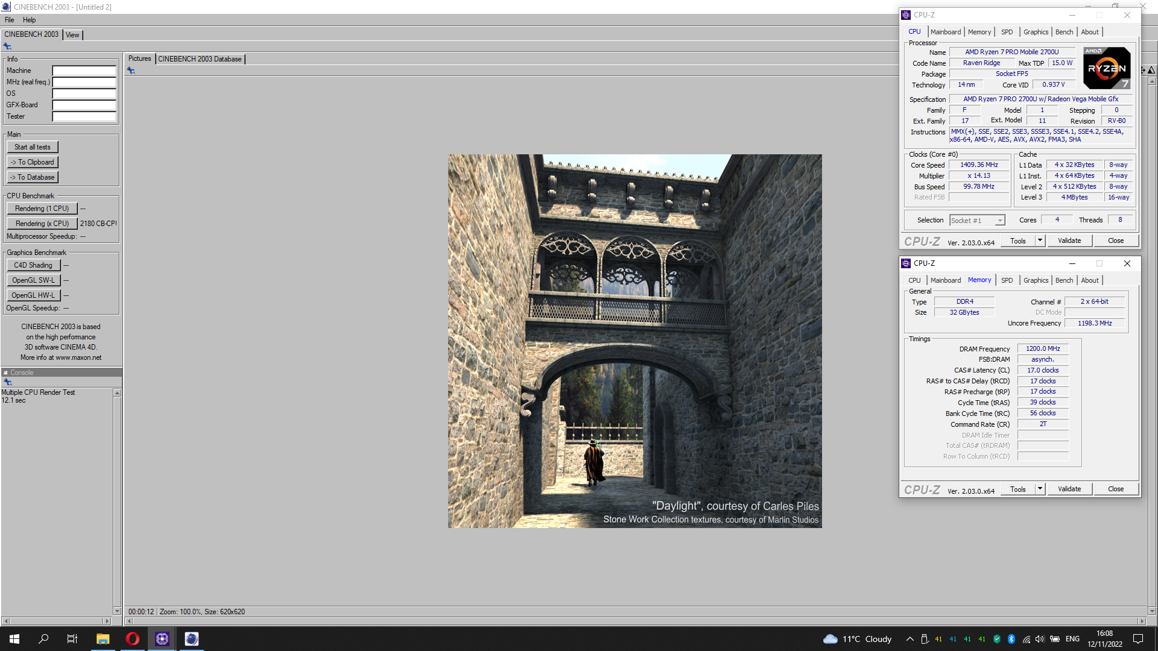Open the File menu
The height and width of the screenshot is (651, 1158).
point(10,20)
